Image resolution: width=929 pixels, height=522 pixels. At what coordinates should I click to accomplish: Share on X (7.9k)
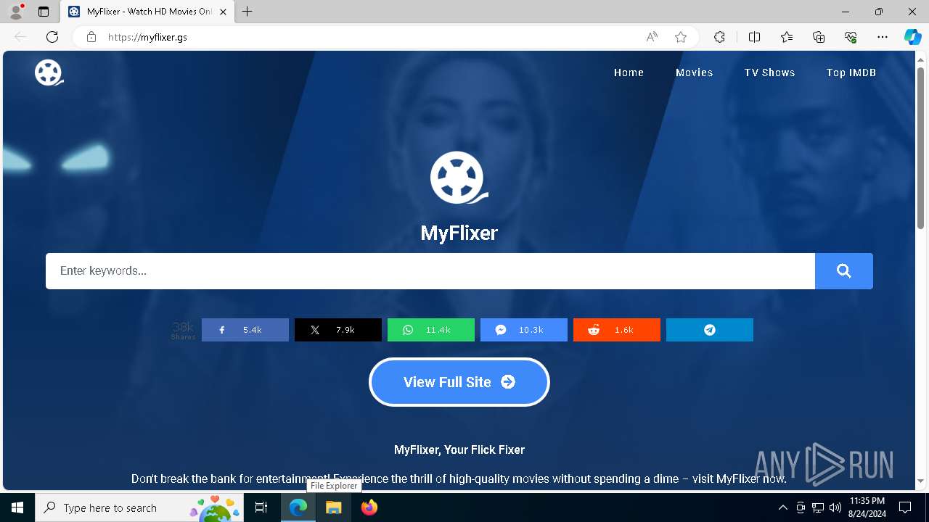(338, 330)
